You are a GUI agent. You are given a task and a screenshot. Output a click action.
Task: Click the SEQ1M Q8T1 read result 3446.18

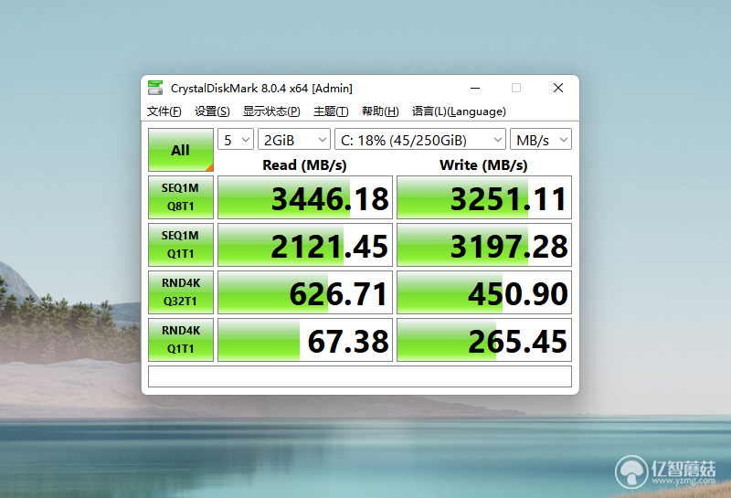[305, 197]
